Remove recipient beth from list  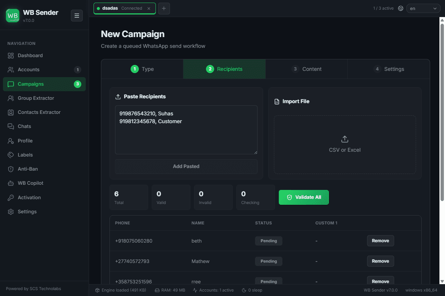point(380,241)
